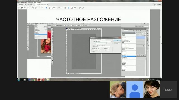Expand the right tools pane arrow
Image resolution: width=179 pixels, height=100 pixels.
click(x=161, y=44)
